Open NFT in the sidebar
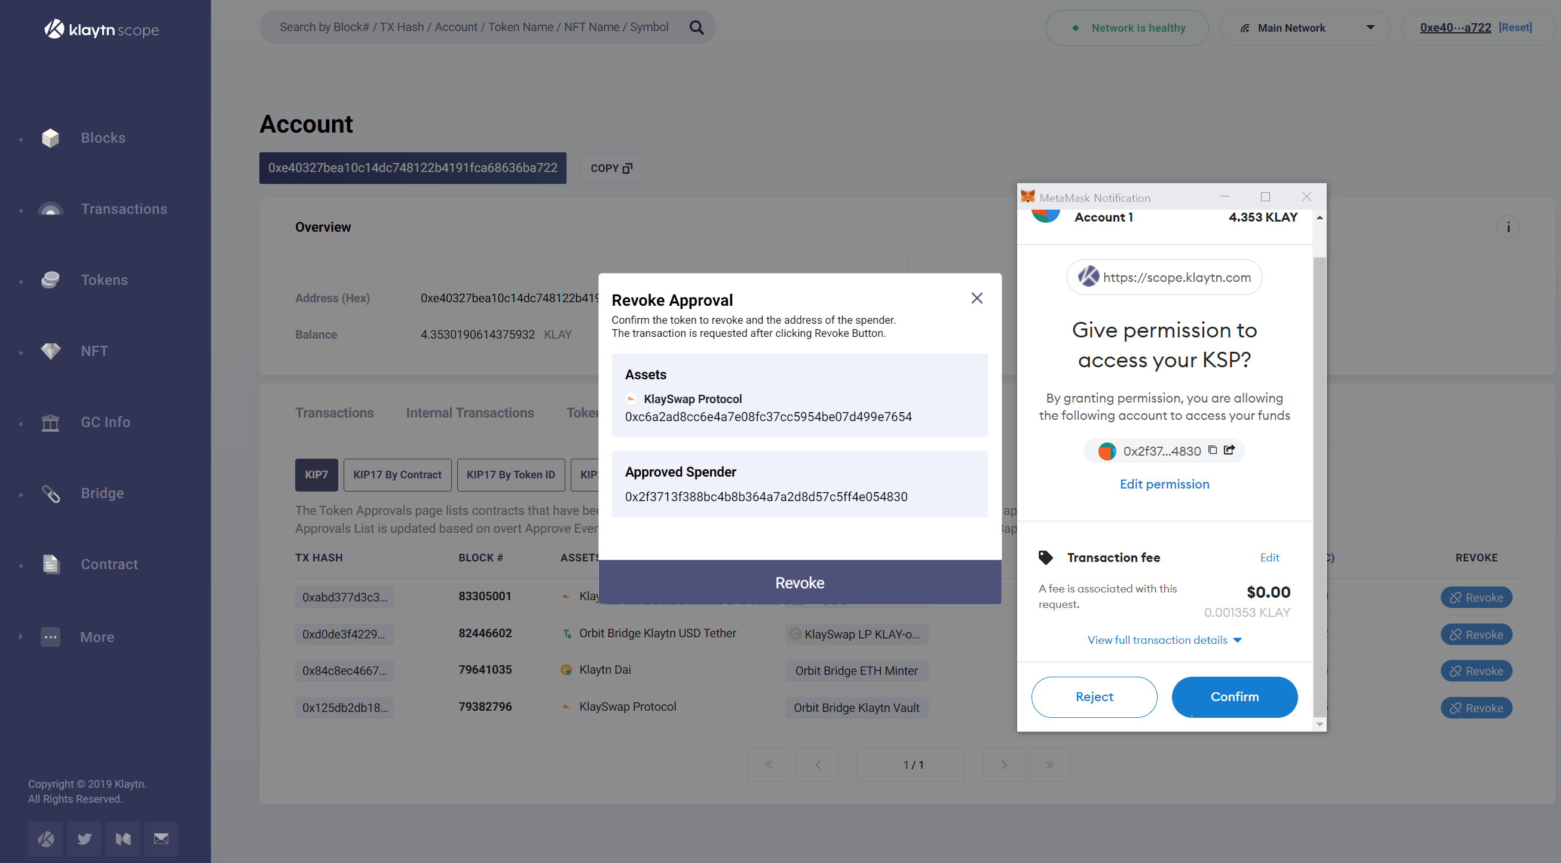 click(94, 351)
